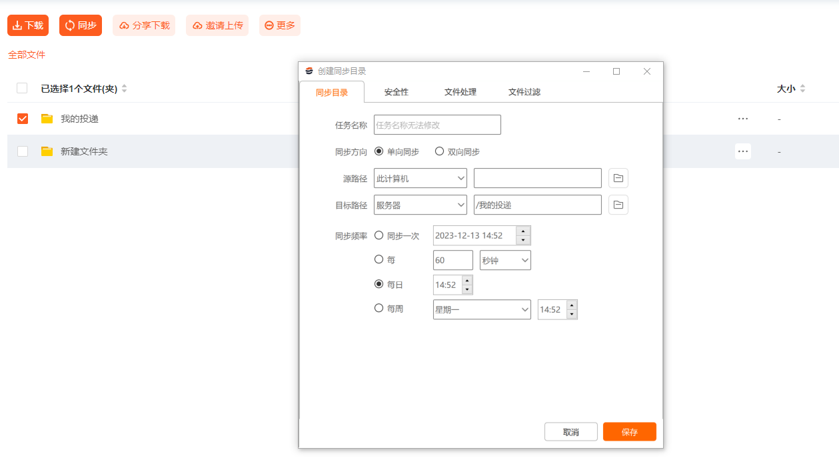
Task: Select 每周 sync frequency option
Action: point(379,309)
